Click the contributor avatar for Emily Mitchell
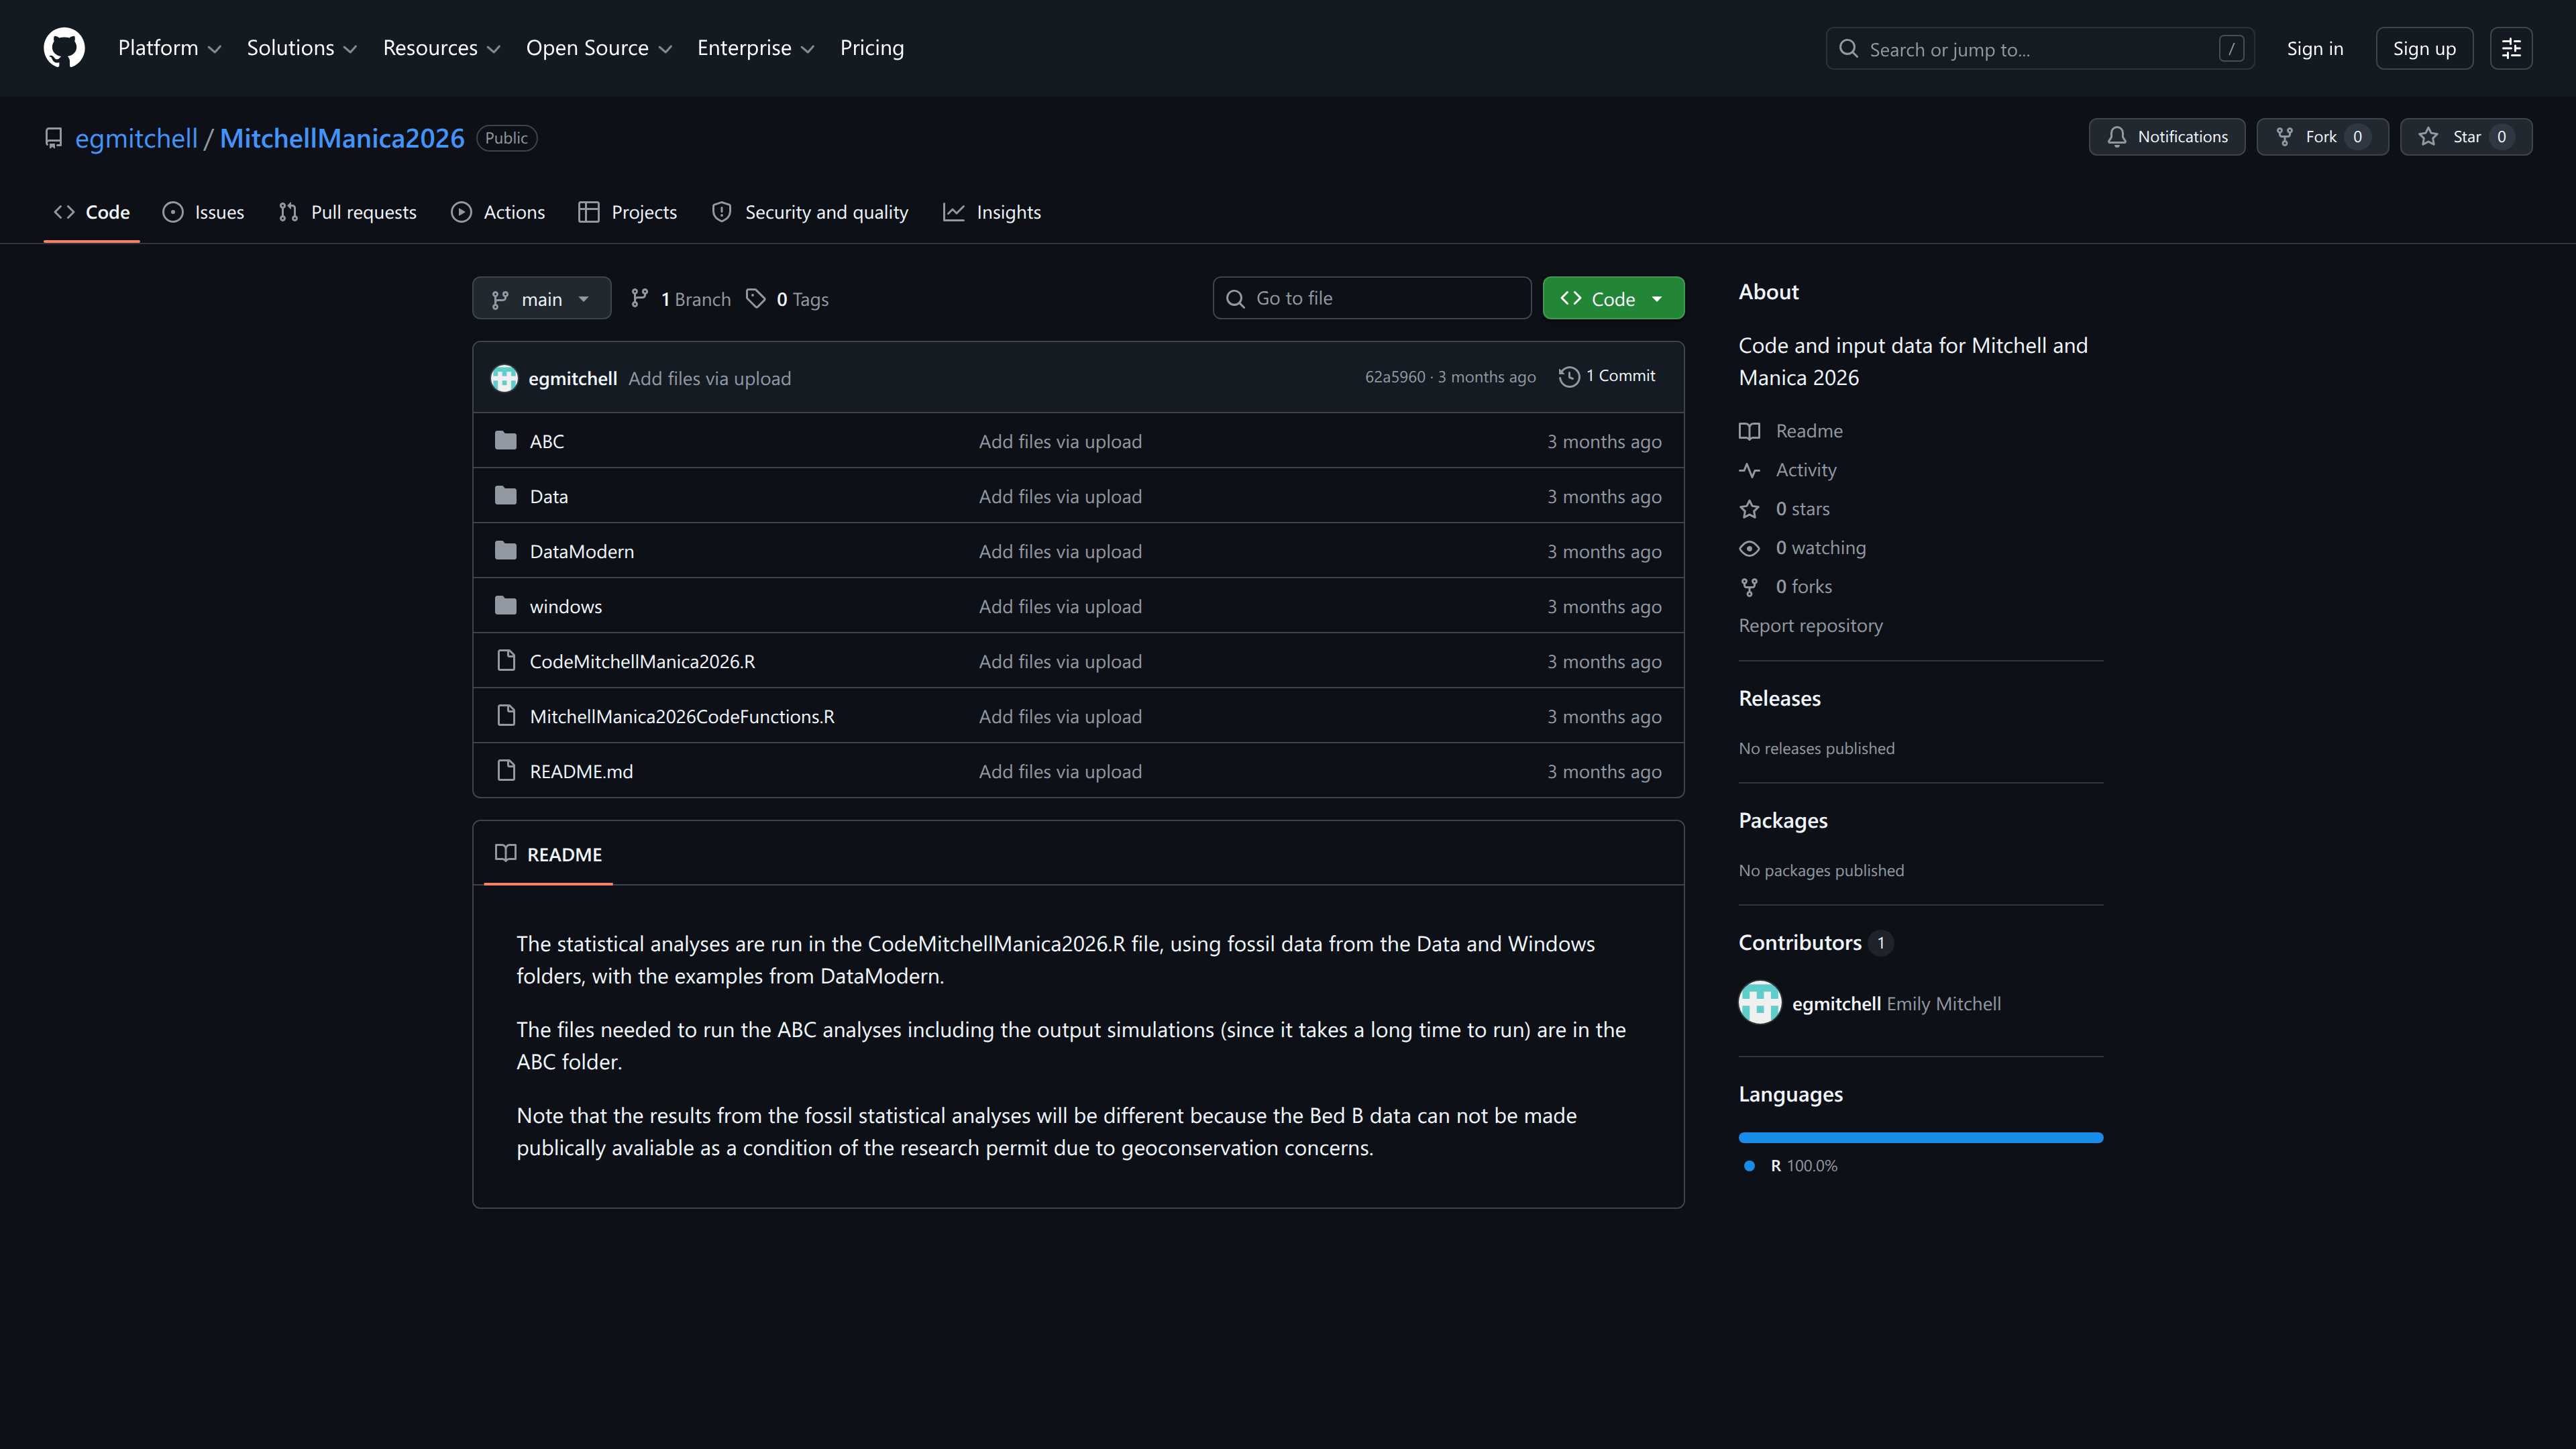Image resolution: width=2576 pixels, height=1449 pixels. [x=1760, y=1003]
